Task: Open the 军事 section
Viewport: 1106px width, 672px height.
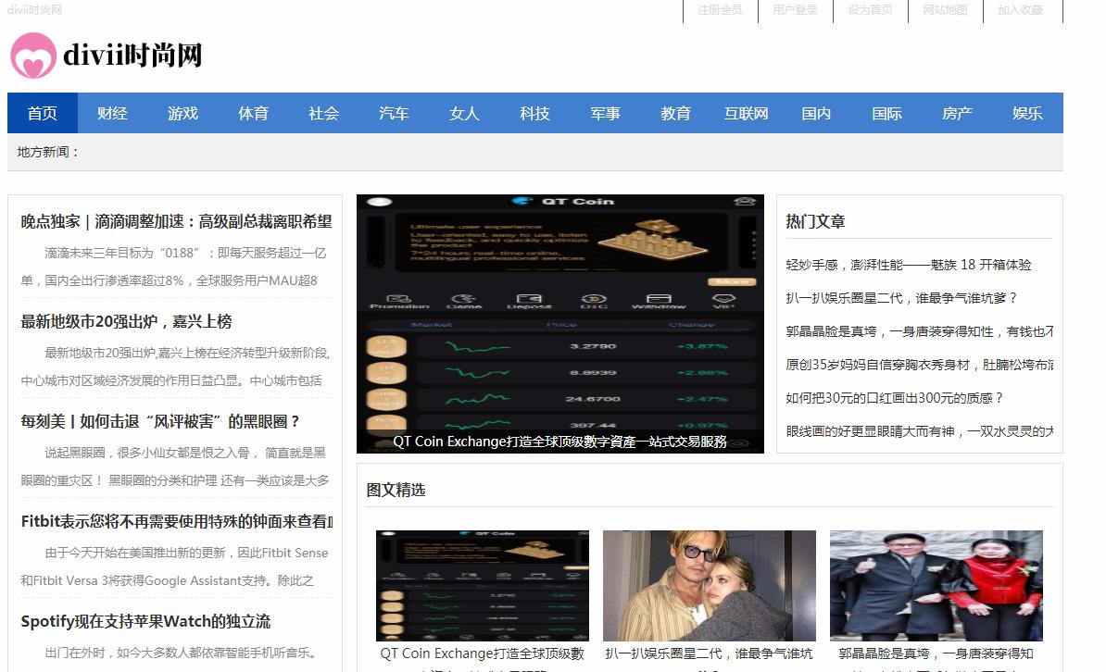Action: (x=605, y=113)
